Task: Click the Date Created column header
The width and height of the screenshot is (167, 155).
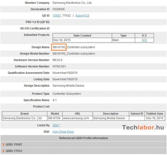Action: point(82,36)
